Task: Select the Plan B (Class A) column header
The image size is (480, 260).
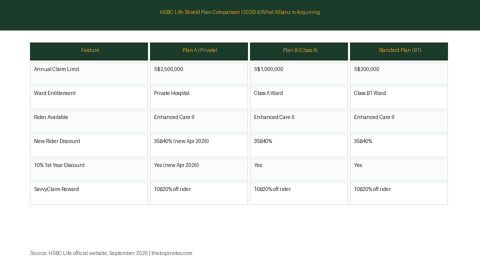Action: [299, 51]
